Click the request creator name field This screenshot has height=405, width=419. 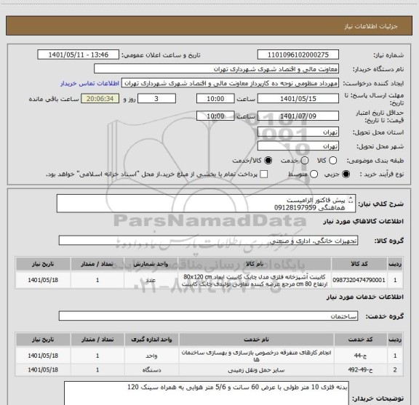230,84
